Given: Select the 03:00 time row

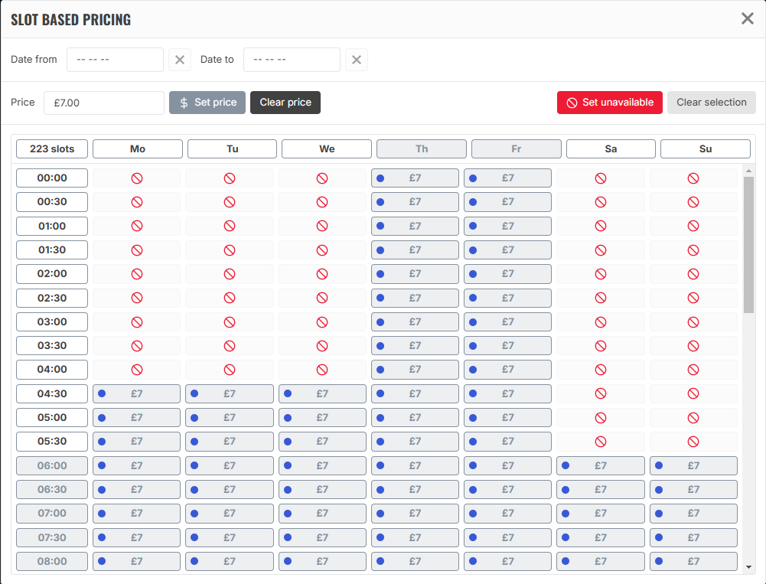Looking at the screenshot, I should coord(52,322).
